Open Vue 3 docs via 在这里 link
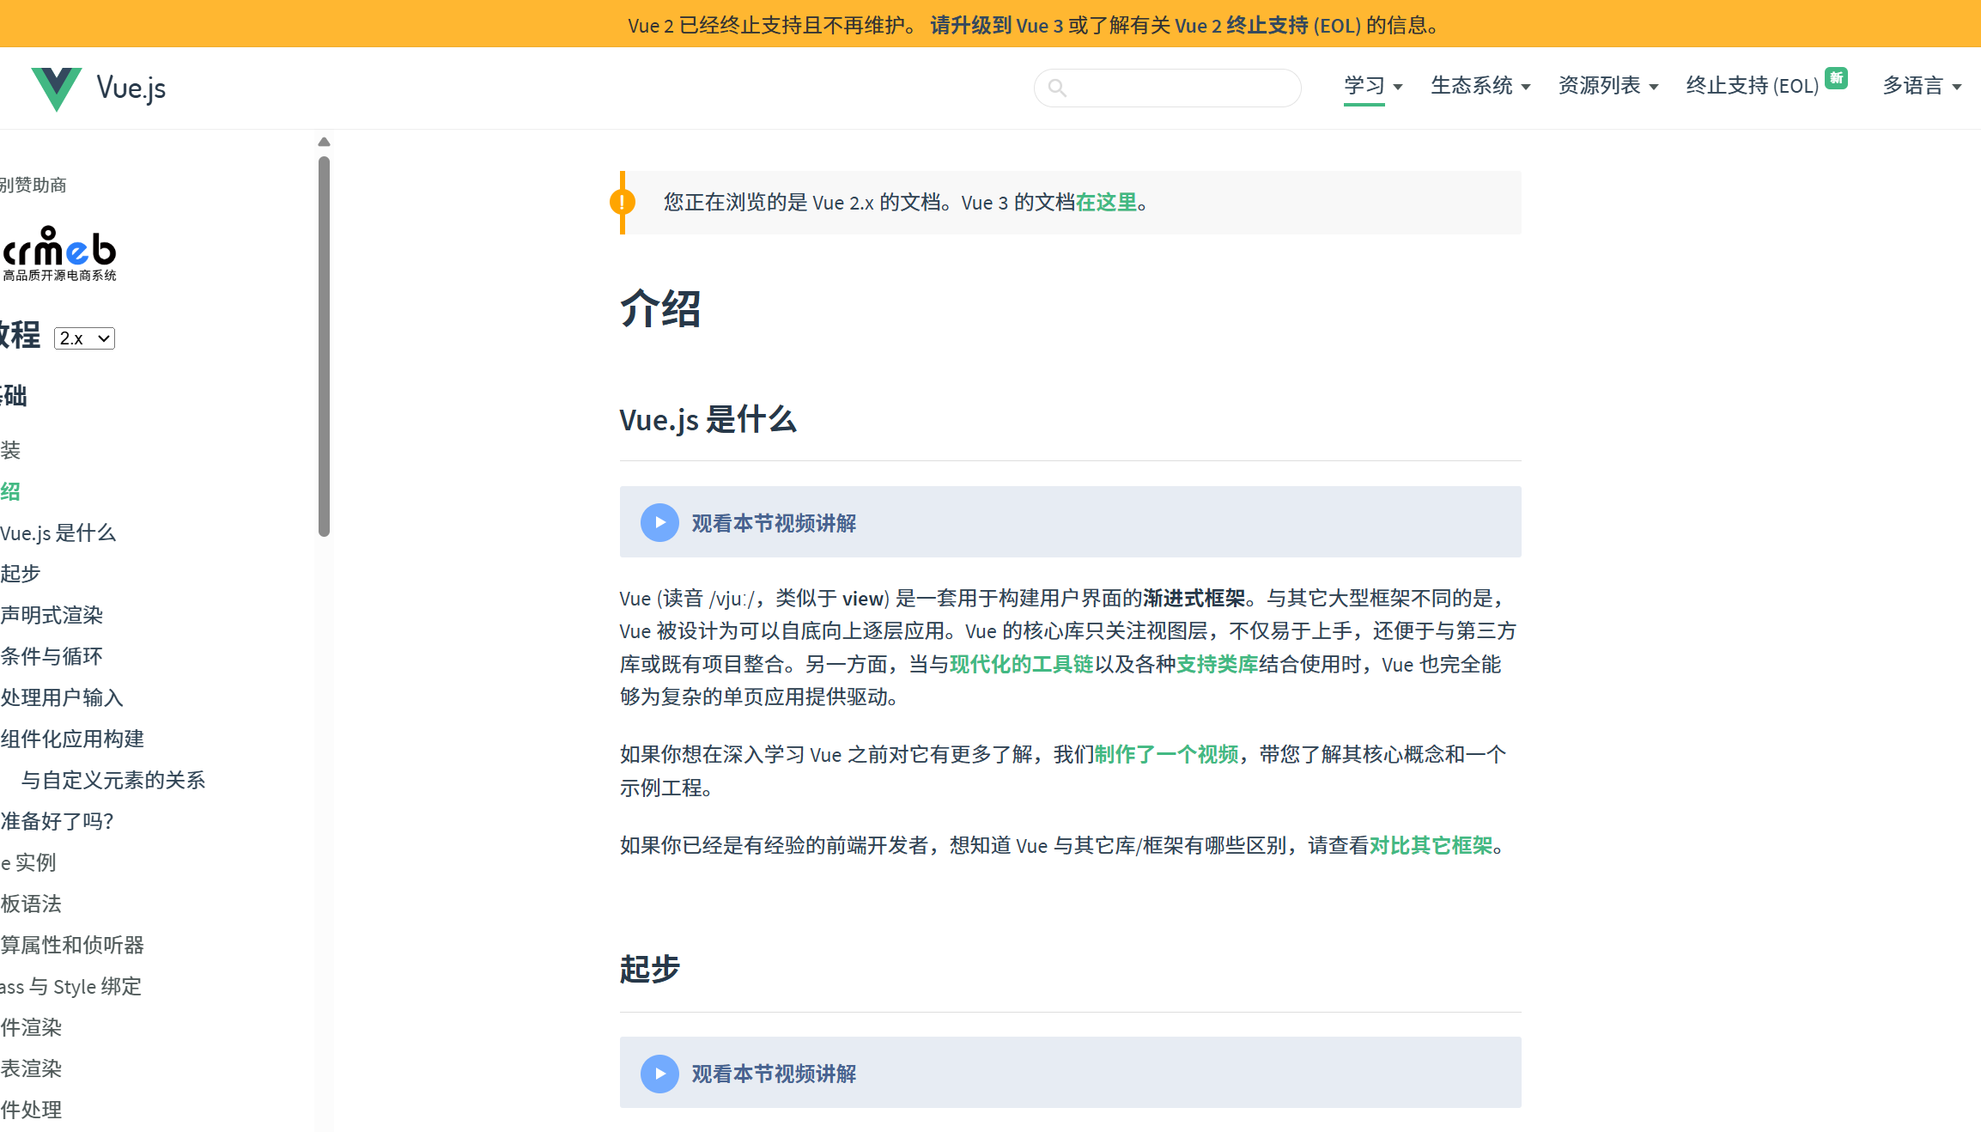The width and height of the screenshot is (1981, 1132). coord(1106,202)
